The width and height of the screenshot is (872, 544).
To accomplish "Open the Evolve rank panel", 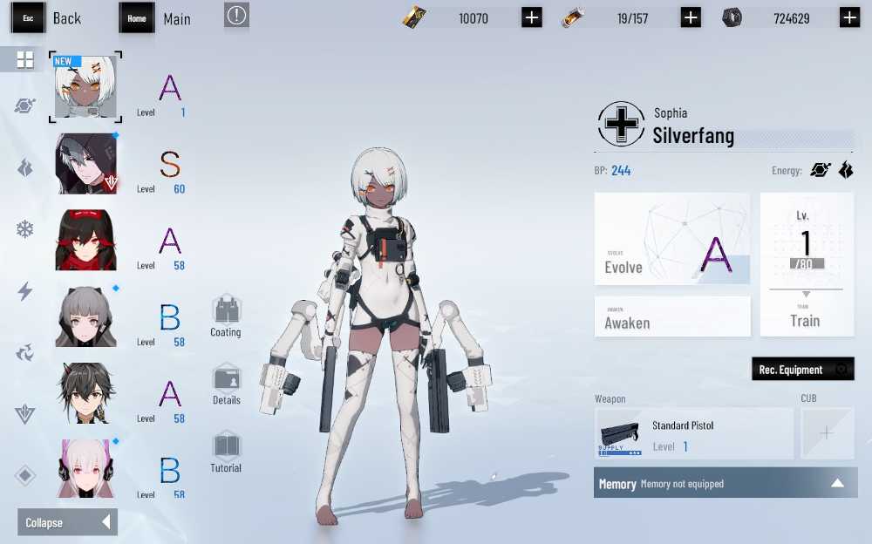I will pos(671,238).
